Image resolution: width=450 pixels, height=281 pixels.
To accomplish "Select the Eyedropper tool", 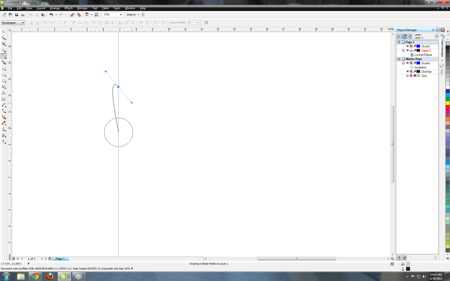I will pyautogui.click(x=4, y=123).
